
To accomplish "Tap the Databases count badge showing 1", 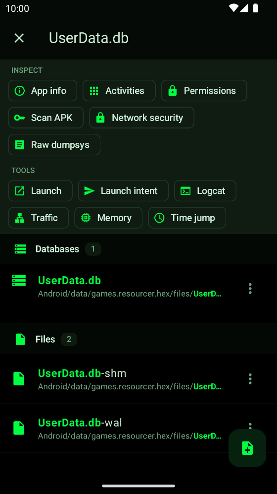I will (x=93, y=249).
